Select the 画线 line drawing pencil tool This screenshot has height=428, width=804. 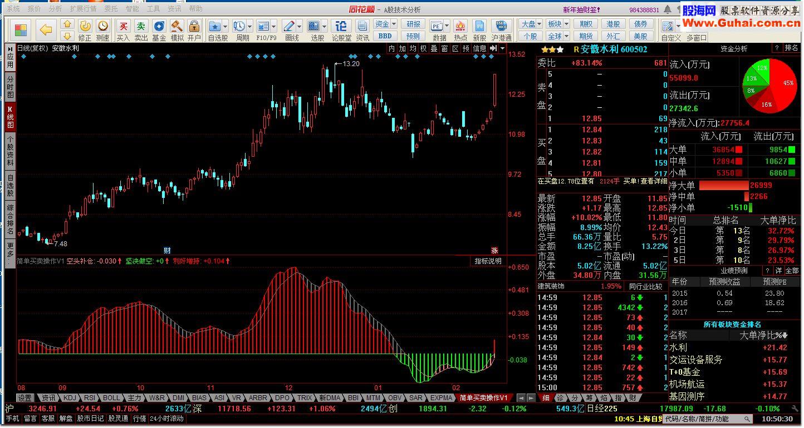coord(288,26)
